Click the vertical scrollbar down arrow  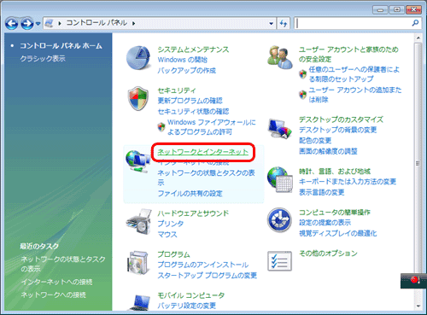(x=418, y=306)
